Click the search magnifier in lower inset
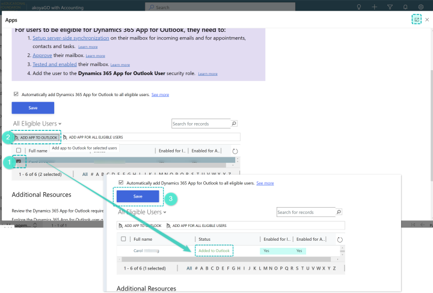Screen dimensions: 433x293 [x=339, y=212]
